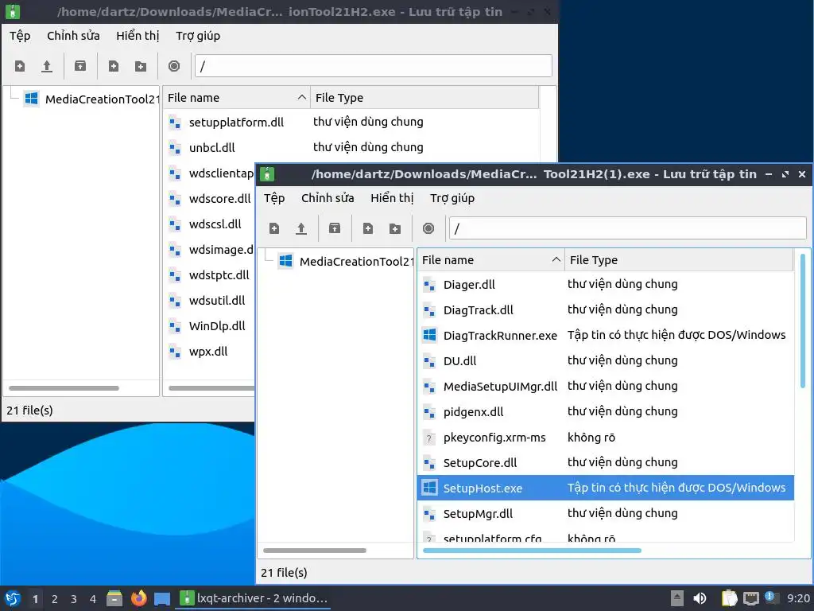Select WinDlp.dll in back window
Screen dimensions: 814x611
point(209,325)
